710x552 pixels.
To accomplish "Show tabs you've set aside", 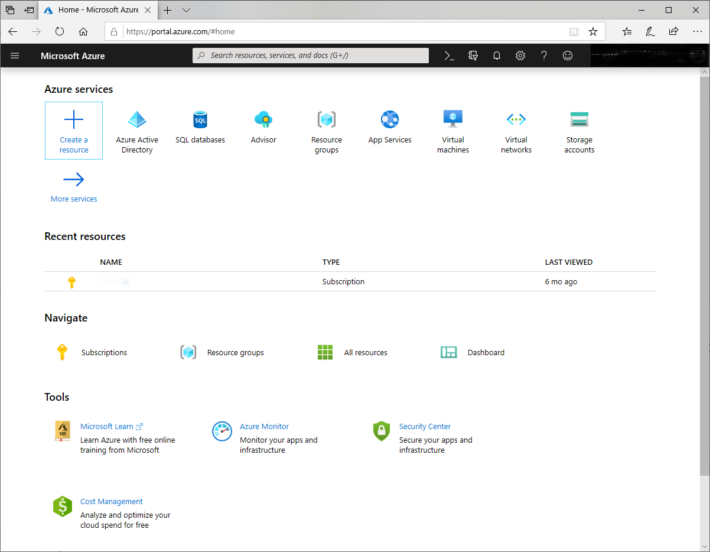I will [10, 10].
